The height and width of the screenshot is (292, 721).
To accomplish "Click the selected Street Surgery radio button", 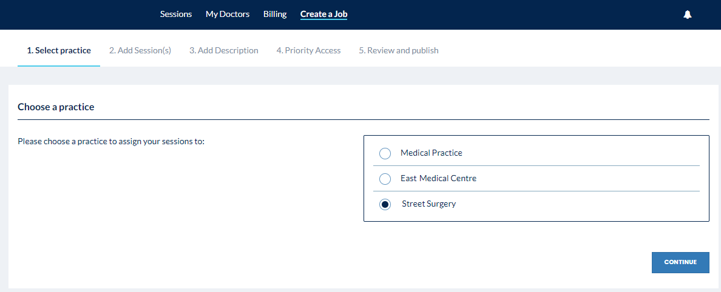I will coord(385,204).
